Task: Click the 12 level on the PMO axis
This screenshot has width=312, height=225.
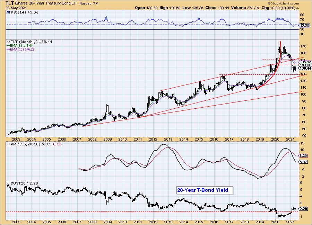Action: tap(302, 143)
